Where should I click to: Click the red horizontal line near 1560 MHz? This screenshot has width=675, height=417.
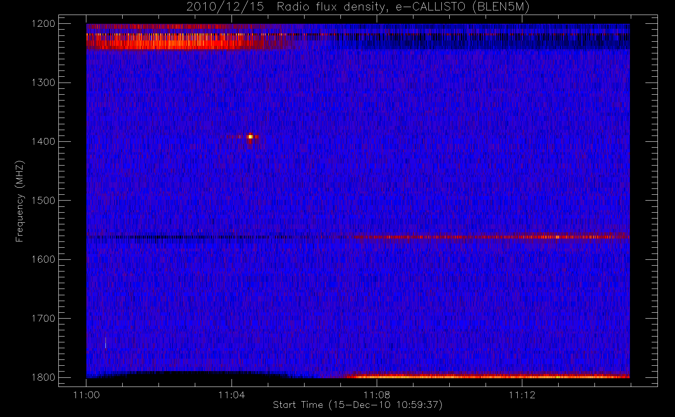492,237
